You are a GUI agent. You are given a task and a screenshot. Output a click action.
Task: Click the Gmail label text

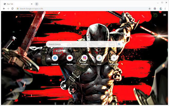coord(99,64)
